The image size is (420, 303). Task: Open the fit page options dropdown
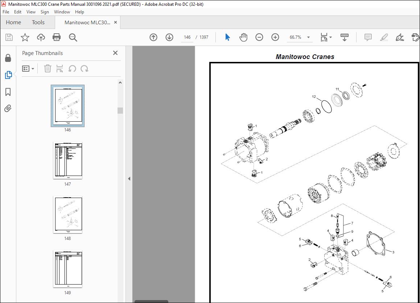tap(326, 37)
